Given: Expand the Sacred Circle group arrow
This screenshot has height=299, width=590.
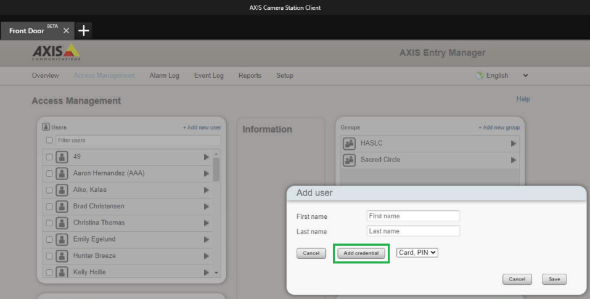Looking at the screenshot, I should (x=513, y=160).
